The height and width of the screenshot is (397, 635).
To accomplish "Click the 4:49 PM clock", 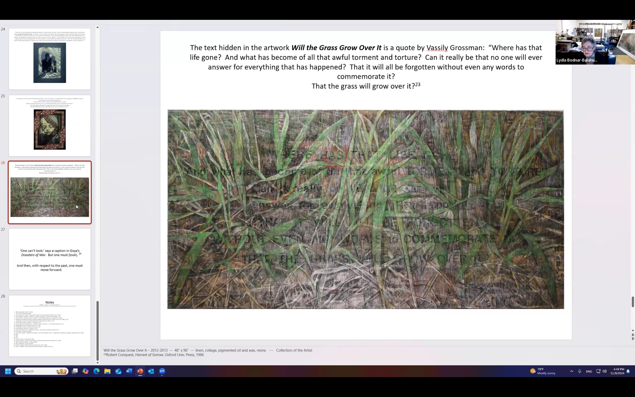I will [617, 371].
